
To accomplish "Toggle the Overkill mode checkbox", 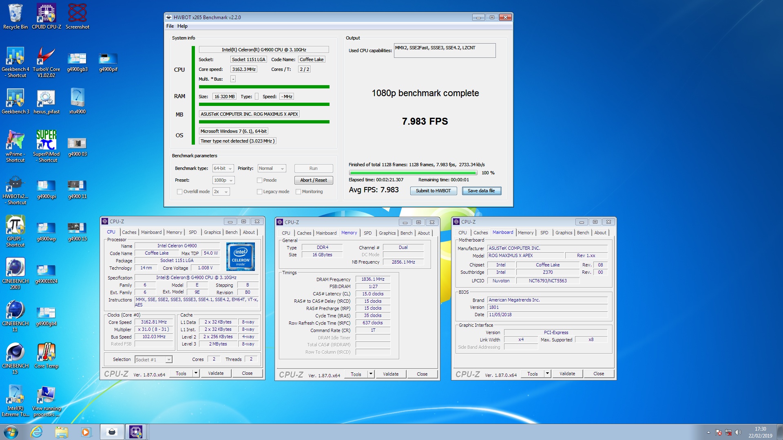I will tap(179, 191).
